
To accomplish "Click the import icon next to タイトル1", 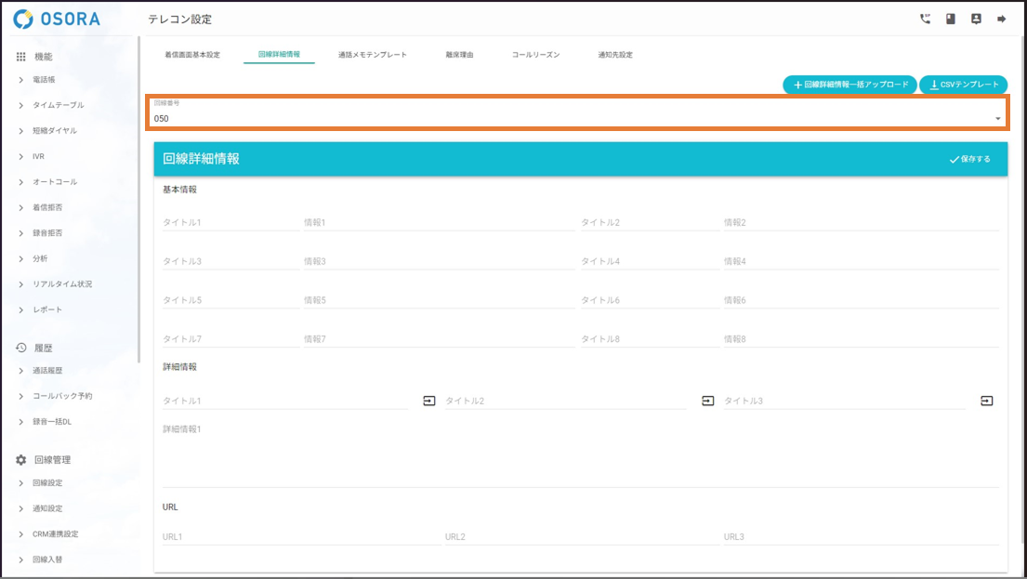I will click(429, 401).
